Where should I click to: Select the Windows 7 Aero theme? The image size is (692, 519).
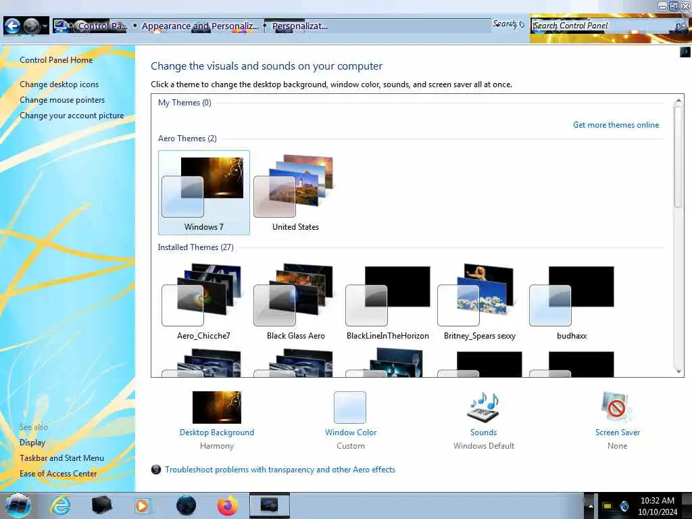(204, 193)
